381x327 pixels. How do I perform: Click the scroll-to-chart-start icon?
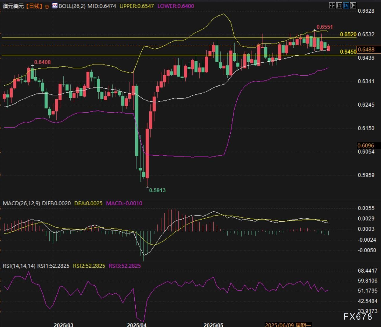pyautogui.click(x=339, y=5)
